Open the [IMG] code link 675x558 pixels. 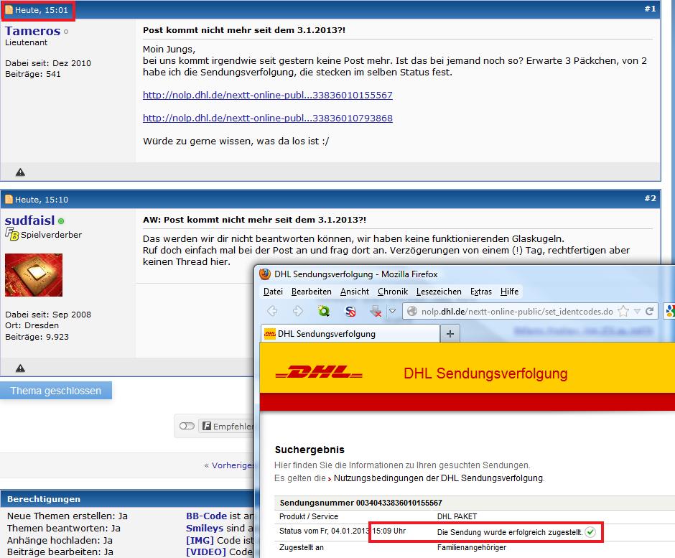(200, 540)
